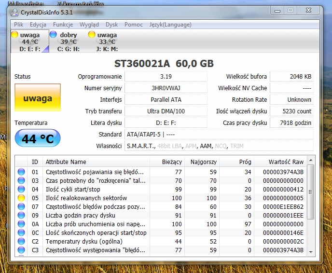
Task: Click the 5230 count power-on field
Action: coord(291,111)
